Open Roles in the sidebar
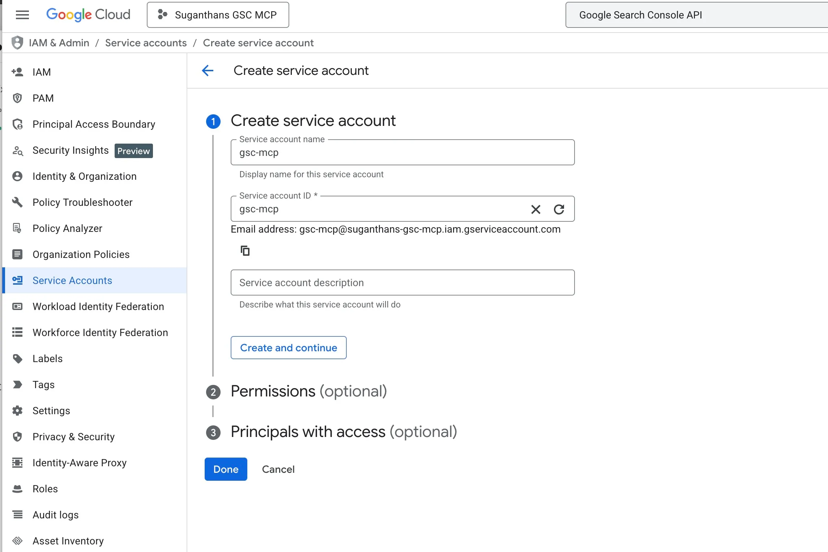Screen dimensions: 828x552 (45, 489)
